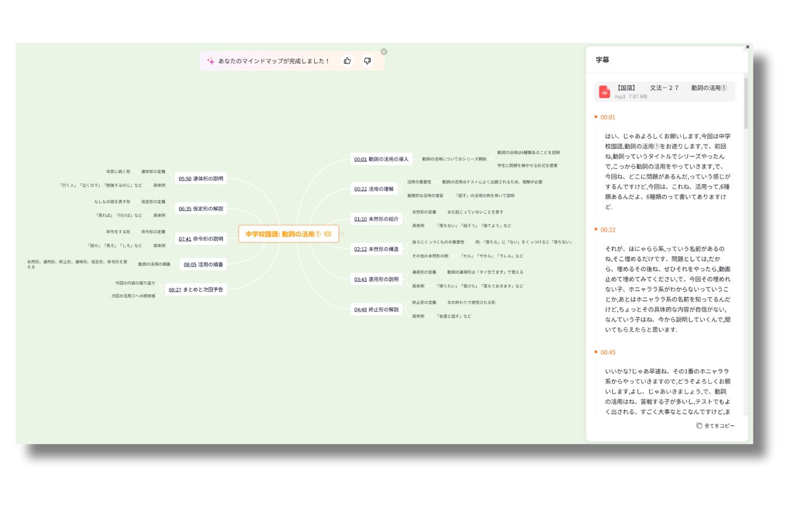This screenshot has width=794, height=525.
Task: Click the audio file title 【国語】文法-27
Action: [671, 88]
